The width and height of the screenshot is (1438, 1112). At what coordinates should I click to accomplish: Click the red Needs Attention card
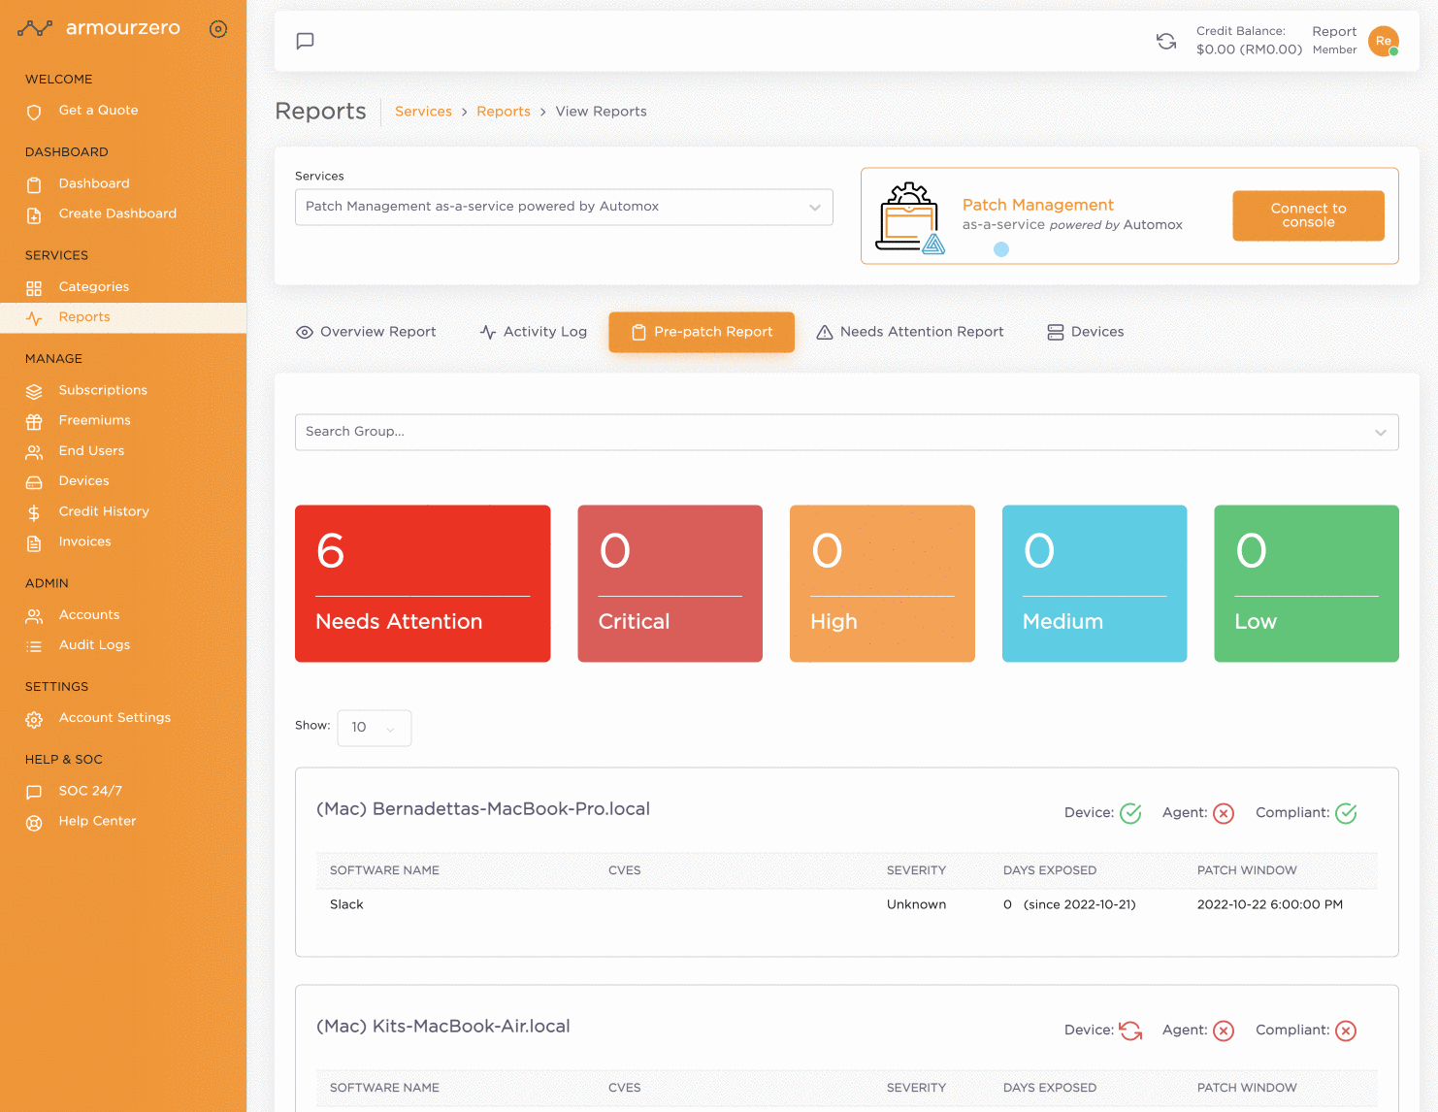423,584
